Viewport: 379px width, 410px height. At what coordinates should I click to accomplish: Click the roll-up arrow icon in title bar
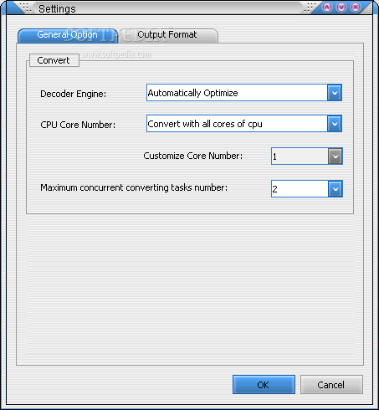click(327, 7)
